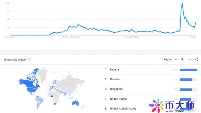Click Nigeria highlighted on the world map

click(52, 96)
